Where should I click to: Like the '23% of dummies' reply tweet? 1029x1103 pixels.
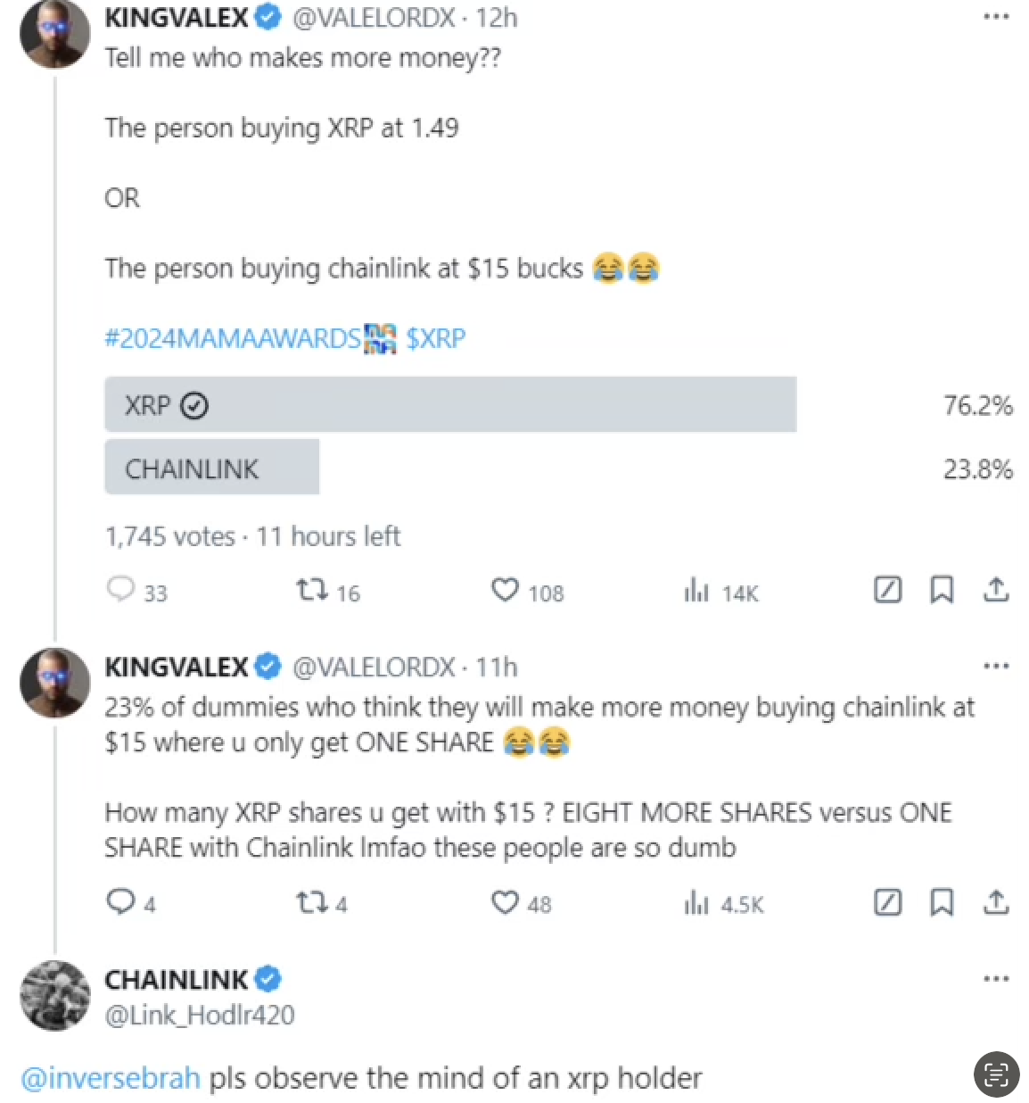[506, 902]
